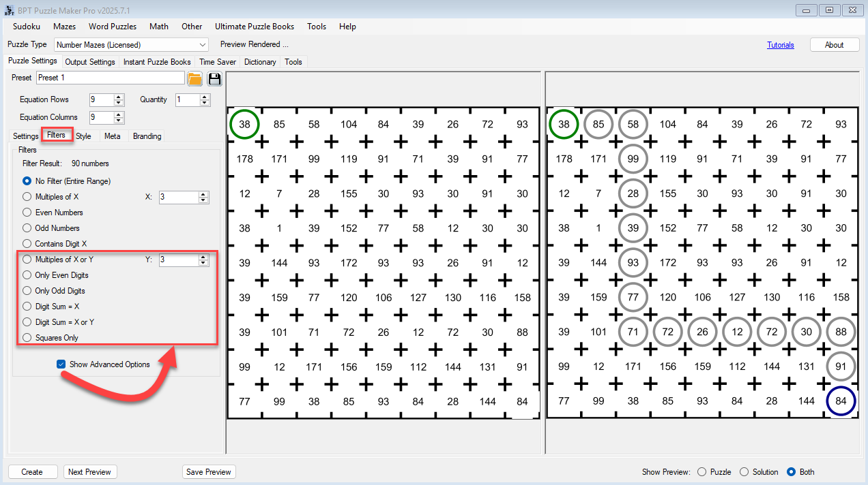This screenshot has height=485, width=868.
Task: Click the Preset name text field
Action: coord(109,78)
